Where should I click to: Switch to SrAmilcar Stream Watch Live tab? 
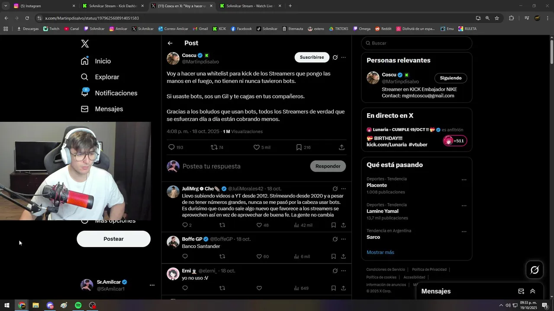tap(250, 6)
